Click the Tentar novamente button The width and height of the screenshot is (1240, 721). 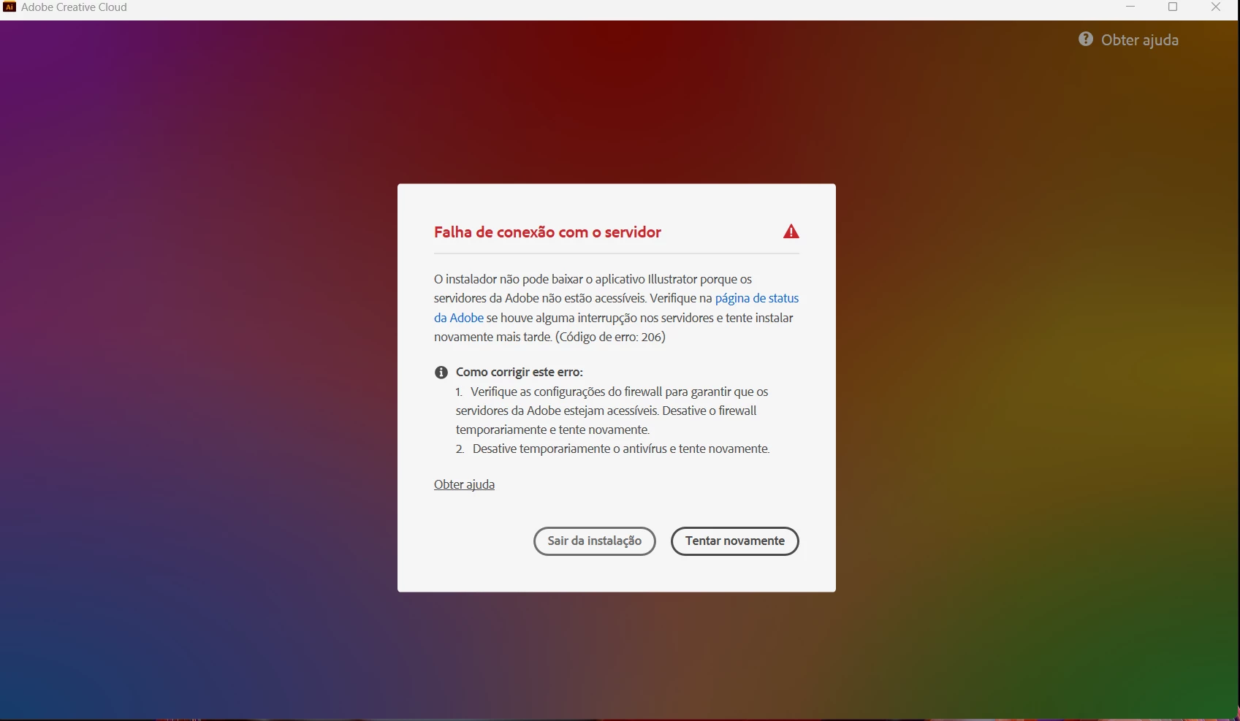[x=734, y=541]
